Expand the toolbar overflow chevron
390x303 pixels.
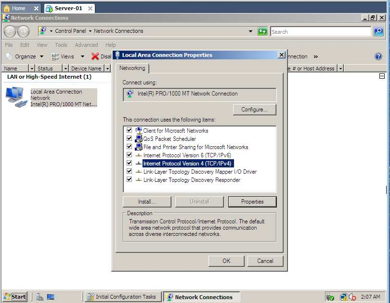tap(316, 56)
